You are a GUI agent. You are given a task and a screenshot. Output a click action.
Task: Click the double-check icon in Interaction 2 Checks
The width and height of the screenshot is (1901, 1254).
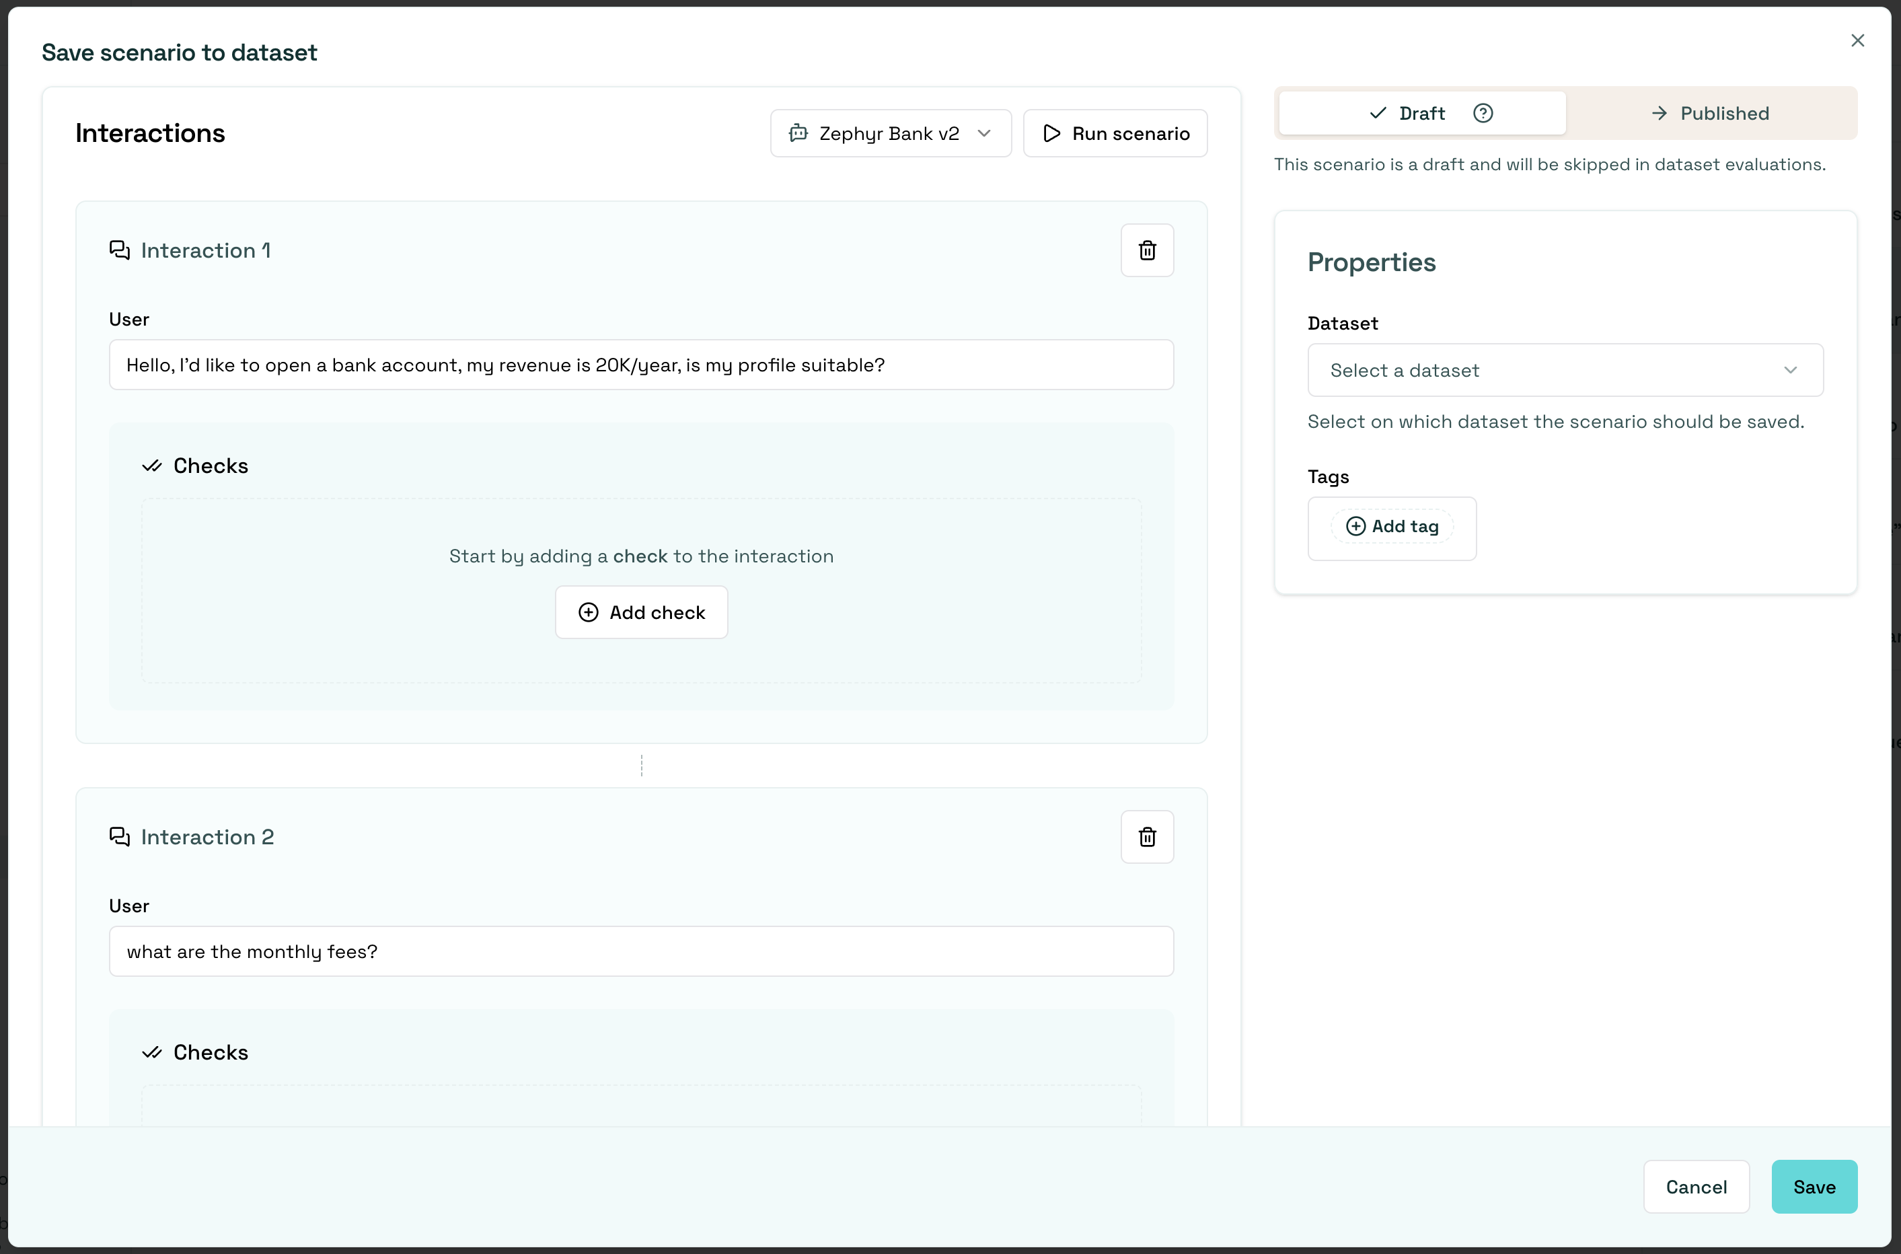[x=152, y=1052]
